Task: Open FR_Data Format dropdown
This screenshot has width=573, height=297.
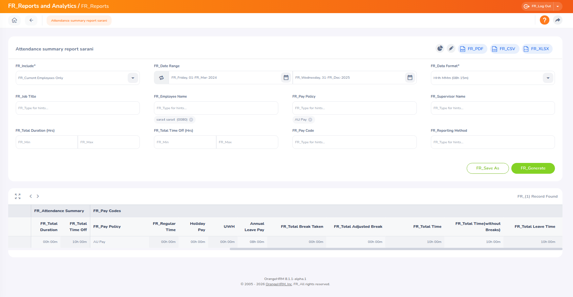Action: click(x=493, y=78)
